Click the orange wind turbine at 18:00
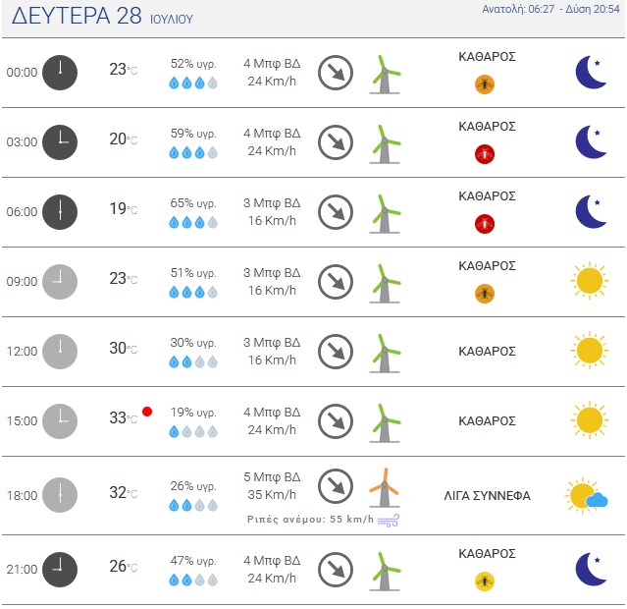 coord(384,487)
